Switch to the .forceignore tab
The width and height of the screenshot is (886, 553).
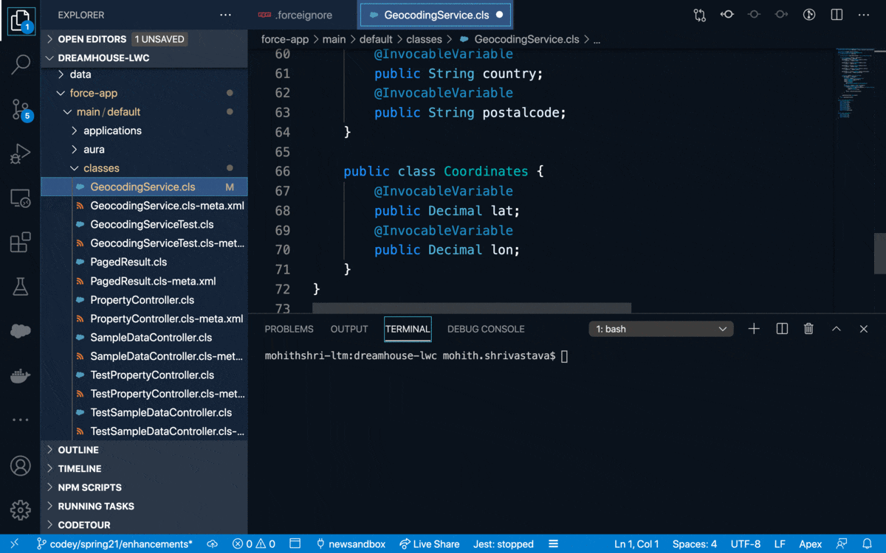coord(303,15)
